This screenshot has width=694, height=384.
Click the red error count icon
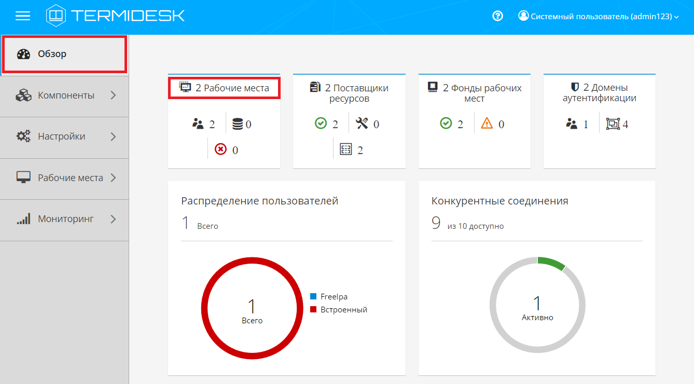pos(220,149)
